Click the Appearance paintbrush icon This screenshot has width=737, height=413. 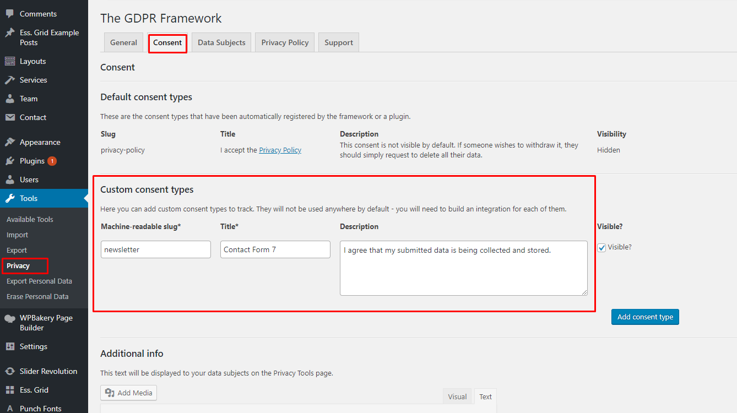[10, 142]
